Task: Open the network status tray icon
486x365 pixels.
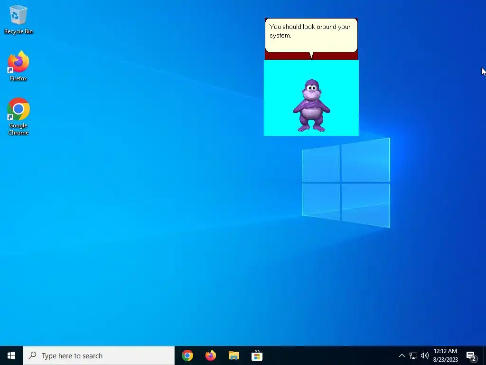Action: click(x=413, y=355)
